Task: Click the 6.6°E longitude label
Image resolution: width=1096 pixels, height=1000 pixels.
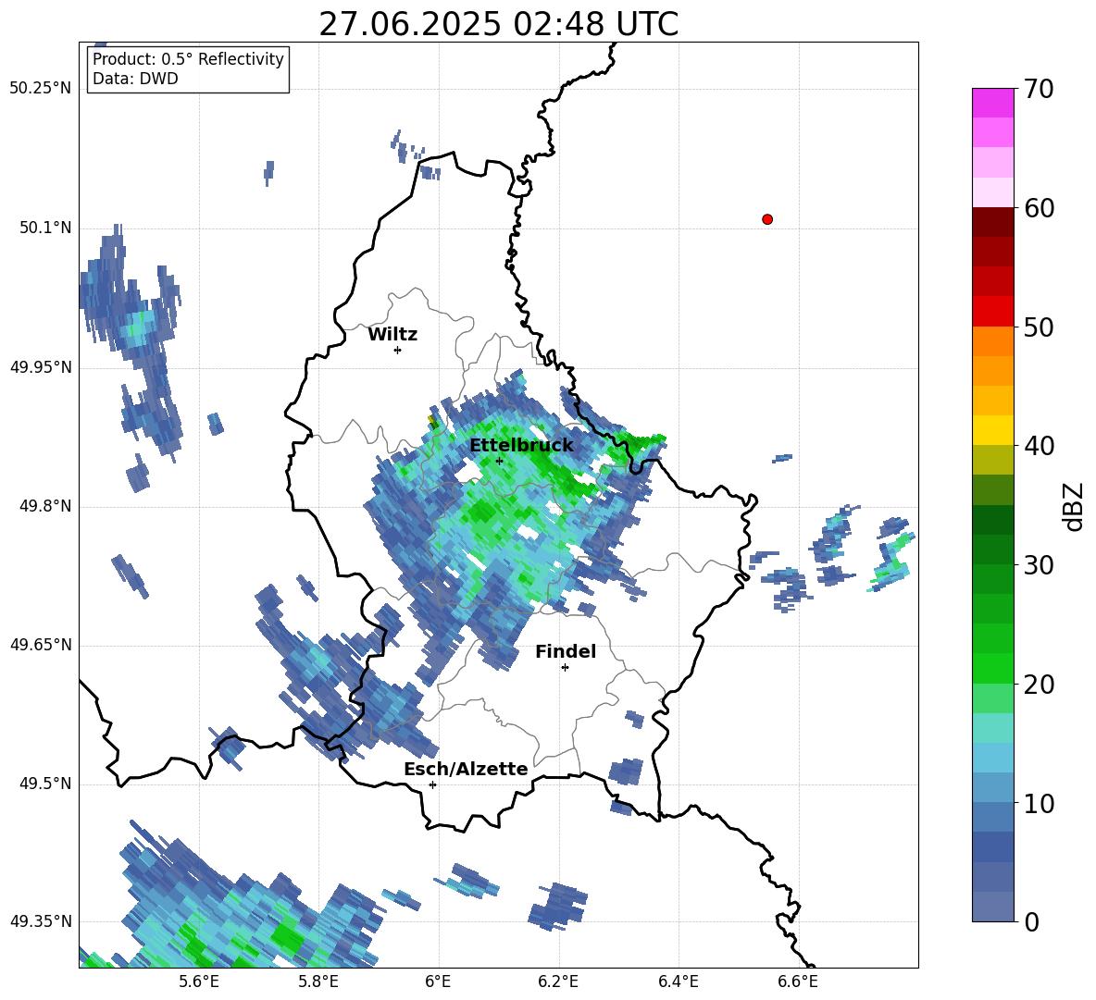Action: (798, 982)
